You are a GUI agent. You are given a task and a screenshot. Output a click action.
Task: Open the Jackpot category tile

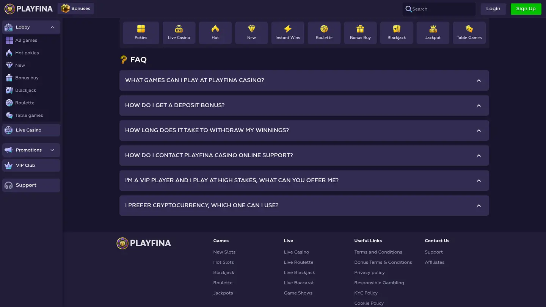(433, 33)
